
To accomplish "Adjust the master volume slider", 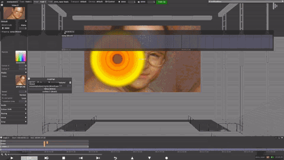I will click(x=143, y=2).
